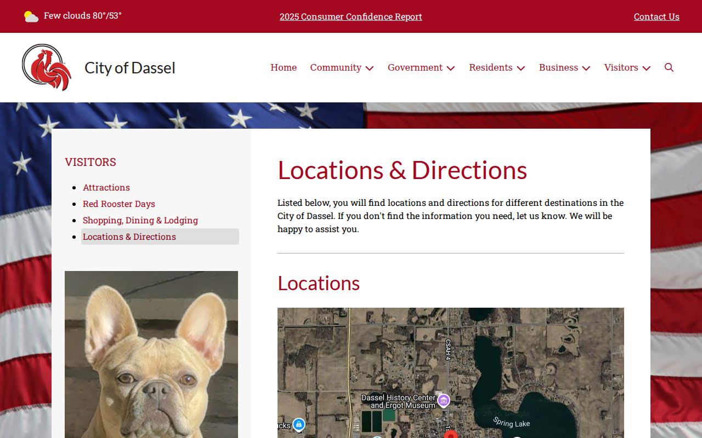Viewport: 702px width, 438px height.
Task: Click the Locations section heading
Action: tap(319, 283)
